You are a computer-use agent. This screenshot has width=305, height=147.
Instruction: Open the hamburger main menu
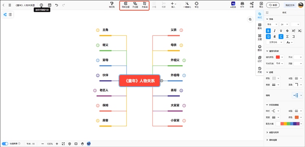click(10, 5)
